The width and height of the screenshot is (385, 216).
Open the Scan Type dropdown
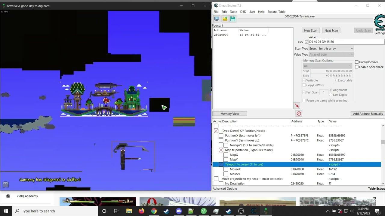click(x=331, y=49)
